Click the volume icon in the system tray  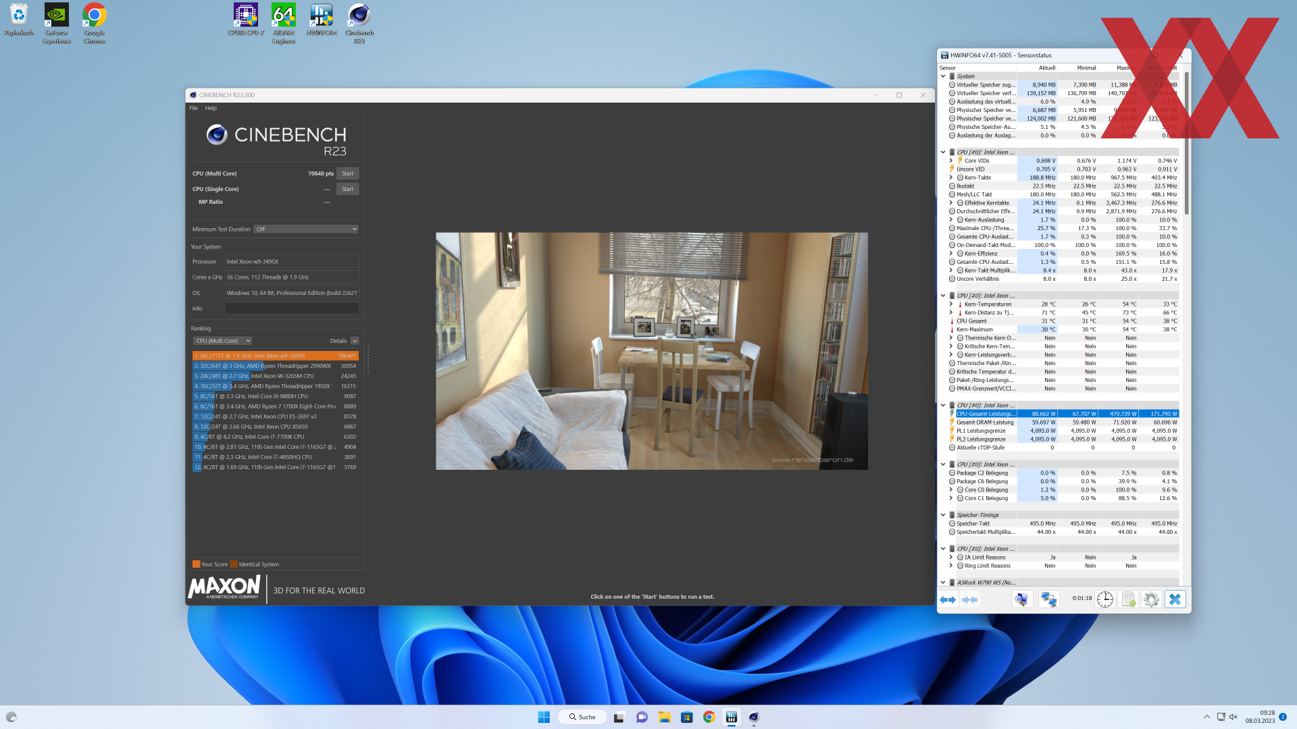(x=1234, y=717)
